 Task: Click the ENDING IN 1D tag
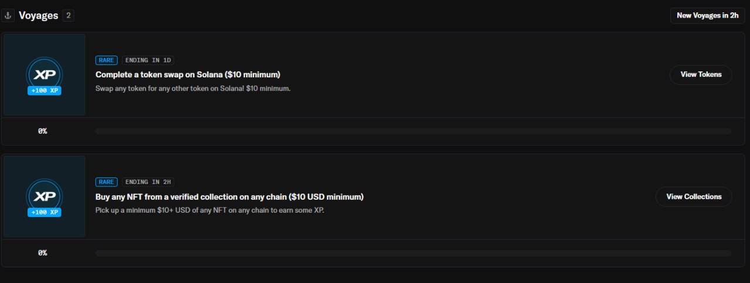[x=148, y=60]
